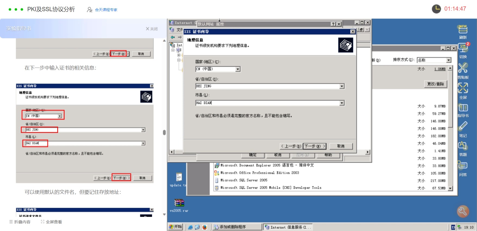Click the language EN indicator in tray
The image size is (477, 231).
pyautogui.click(x=453, y=227)
